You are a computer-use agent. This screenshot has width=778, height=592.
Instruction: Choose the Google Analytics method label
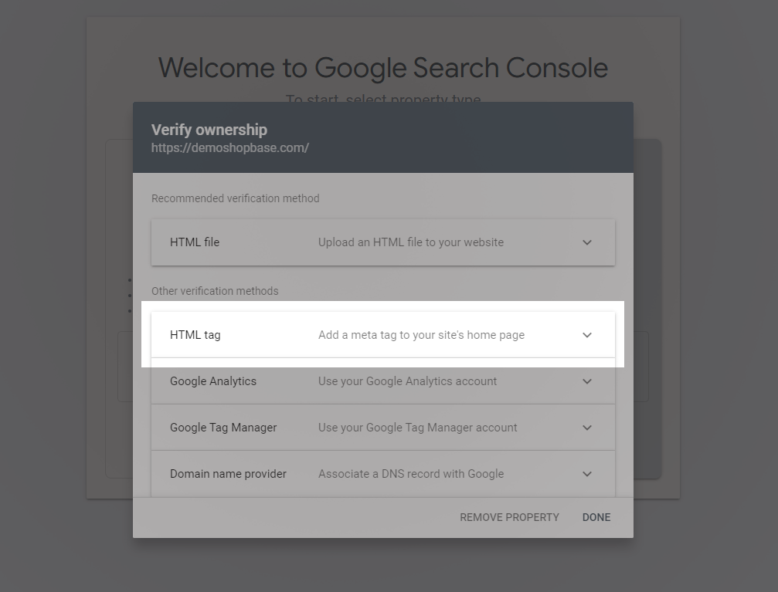[213, 381]
